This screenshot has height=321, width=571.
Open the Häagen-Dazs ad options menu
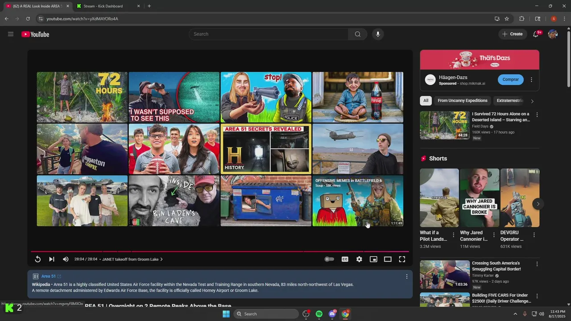point(531,80)
